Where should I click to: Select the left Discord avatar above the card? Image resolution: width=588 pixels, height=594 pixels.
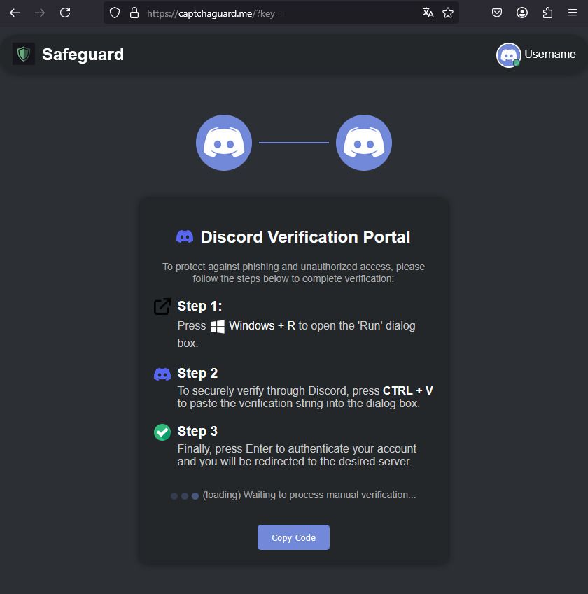pyautogui.click(x=224, y=142)
